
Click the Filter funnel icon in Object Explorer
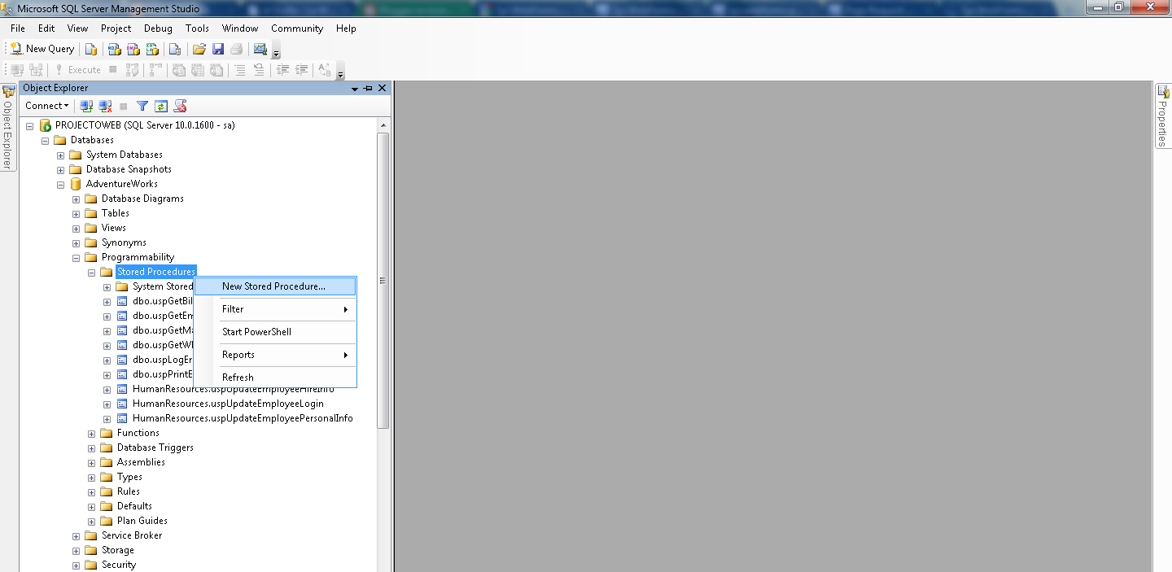coord(142,106)
